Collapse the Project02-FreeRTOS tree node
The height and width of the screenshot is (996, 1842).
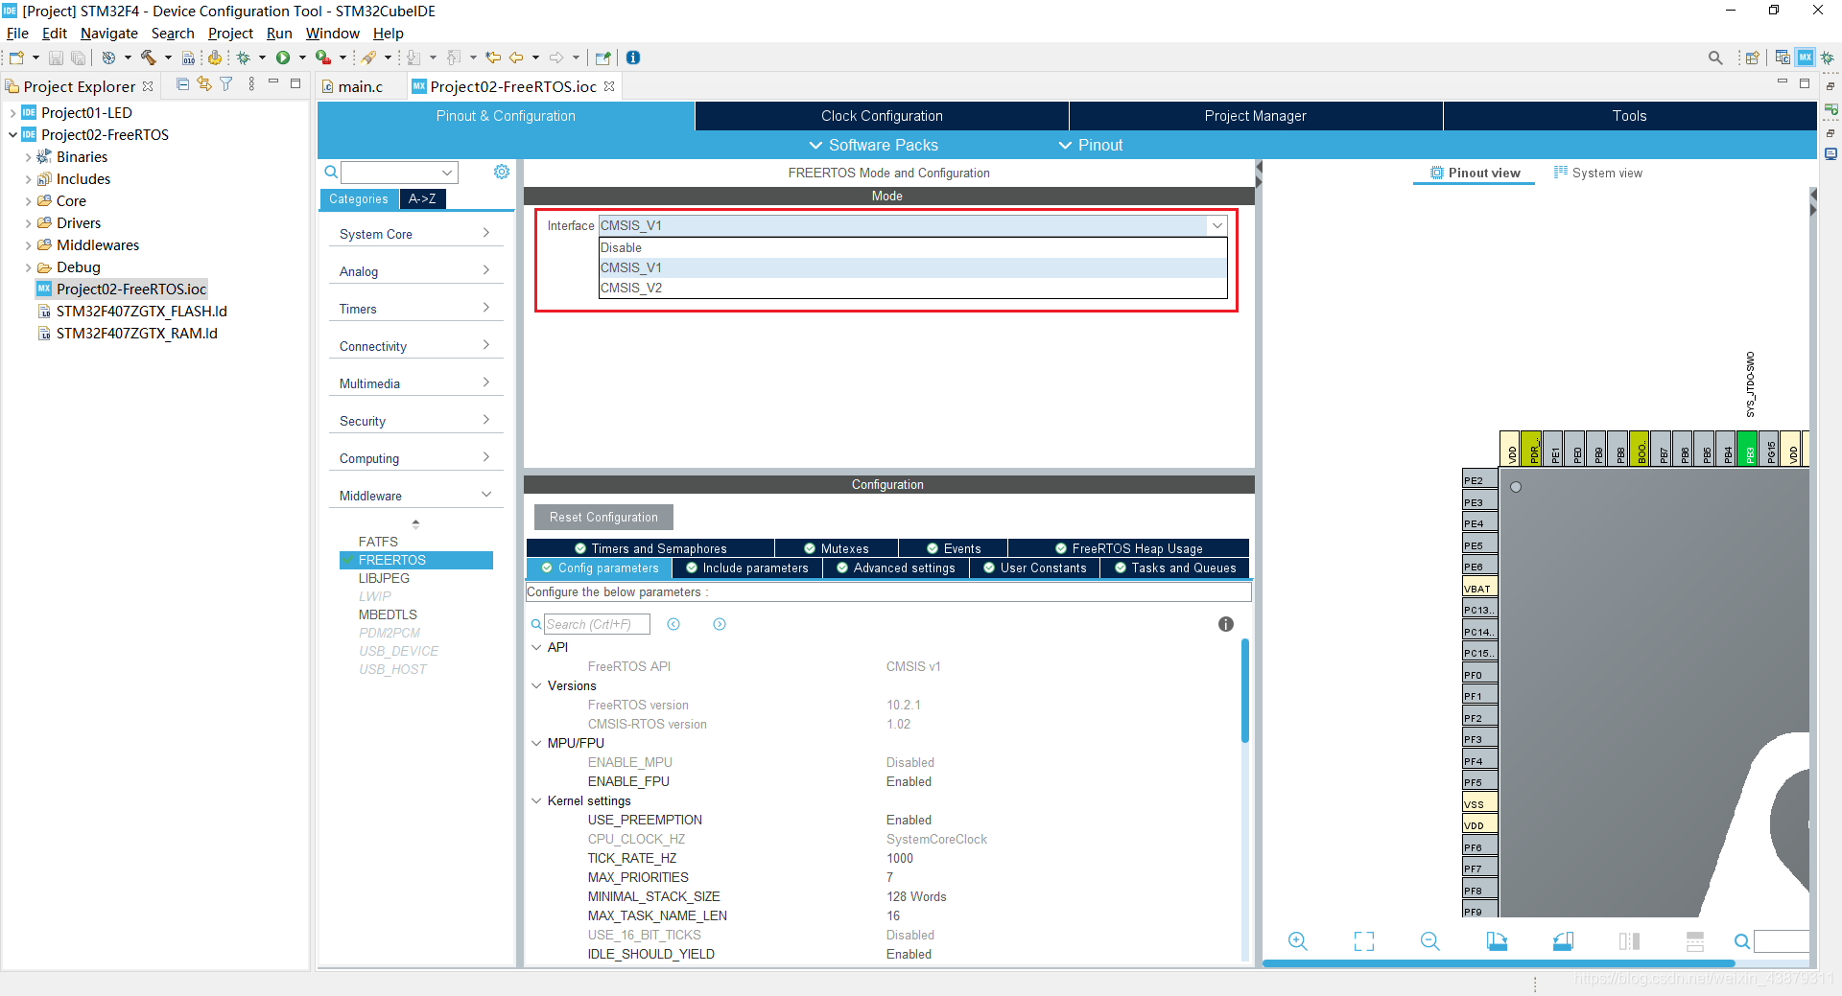pyautogui.click(x=12, y=135)
